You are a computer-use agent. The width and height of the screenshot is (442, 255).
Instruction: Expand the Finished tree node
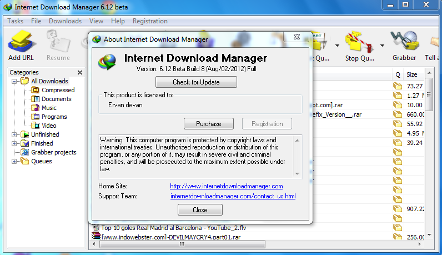(14, 143)
